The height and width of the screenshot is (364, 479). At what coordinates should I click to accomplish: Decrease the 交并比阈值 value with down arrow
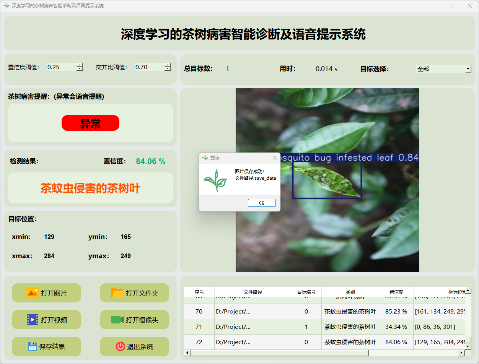pos(168,69)
